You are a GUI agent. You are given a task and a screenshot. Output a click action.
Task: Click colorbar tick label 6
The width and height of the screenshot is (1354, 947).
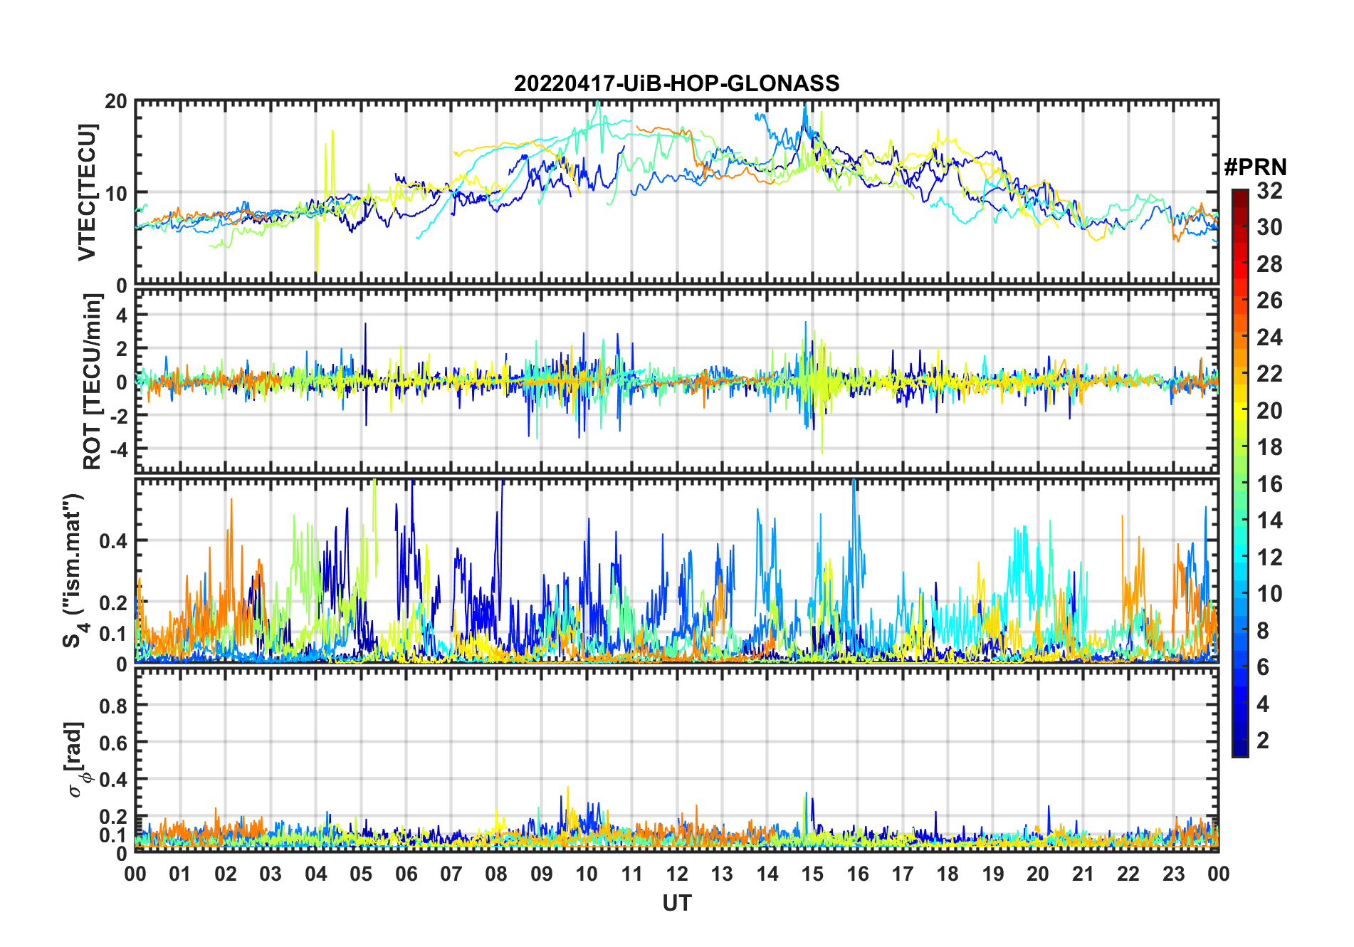(x=1263, y=667)
